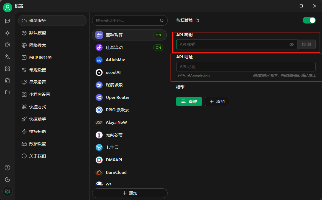Click the 无问芯穹 logo
Image resolution: width=322 pixels, height=200 pixels.
tap(99, 135)
